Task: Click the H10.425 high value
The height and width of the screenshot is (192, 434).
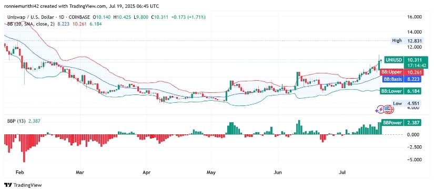Action: click(x=122, y=17)
